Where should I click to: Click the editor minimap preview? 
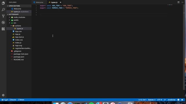point(170,5)
